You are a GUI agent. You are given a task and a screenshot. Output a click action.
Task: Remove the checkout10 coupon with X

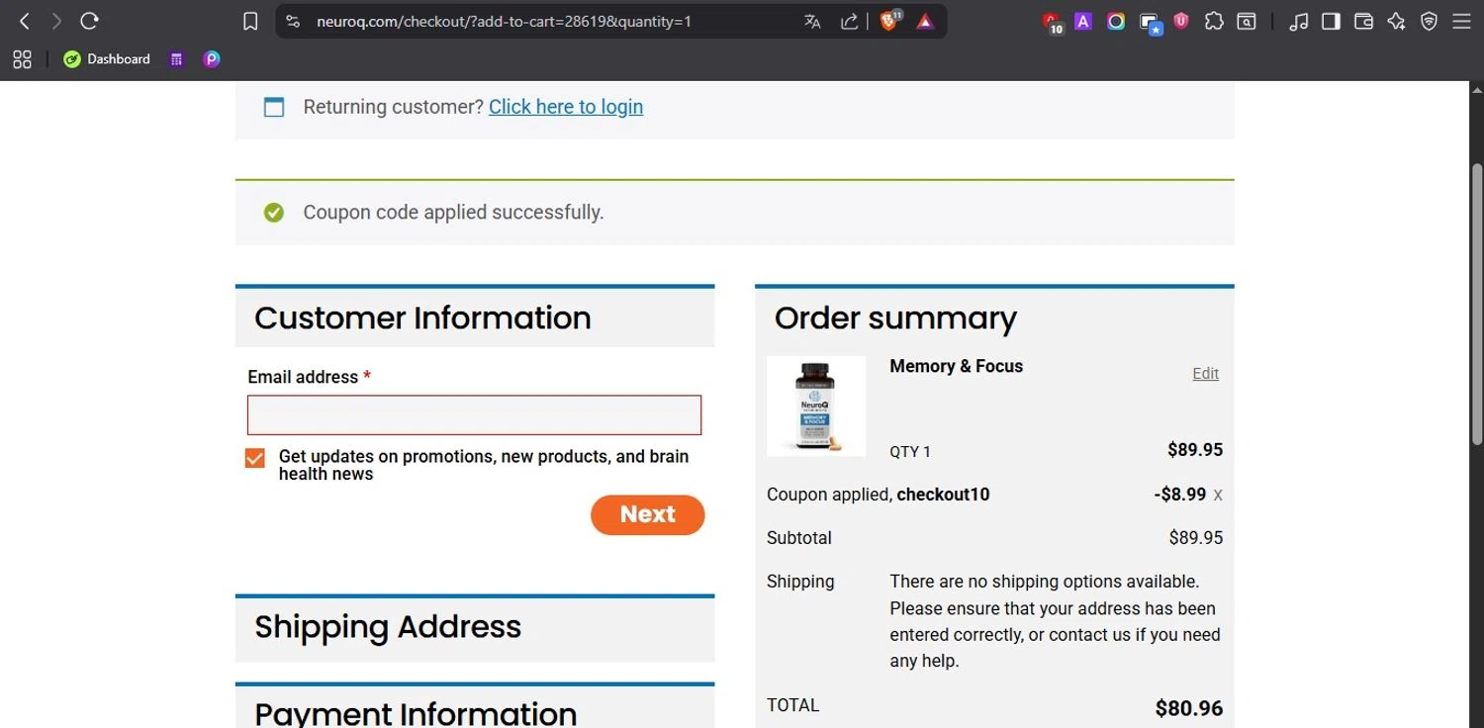tap(1218, 495)
